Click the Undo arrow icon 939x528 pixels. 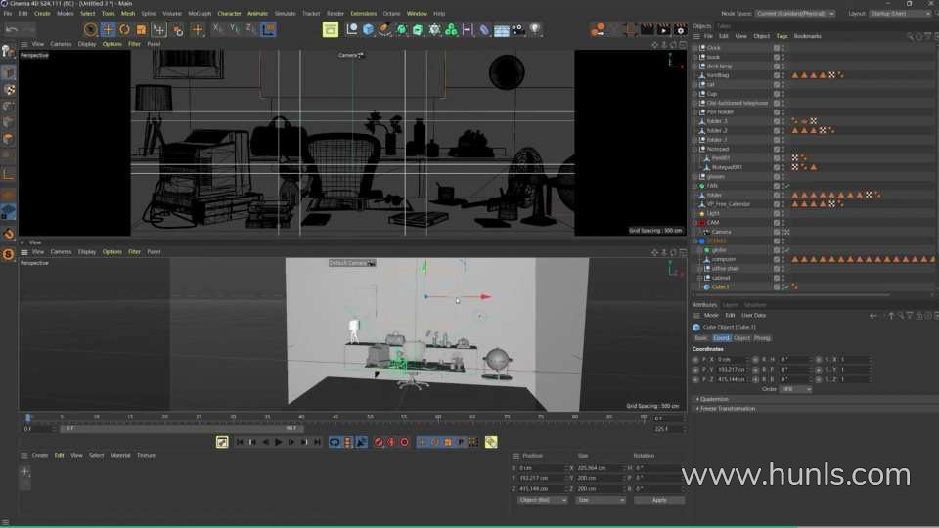click(10, 29)
